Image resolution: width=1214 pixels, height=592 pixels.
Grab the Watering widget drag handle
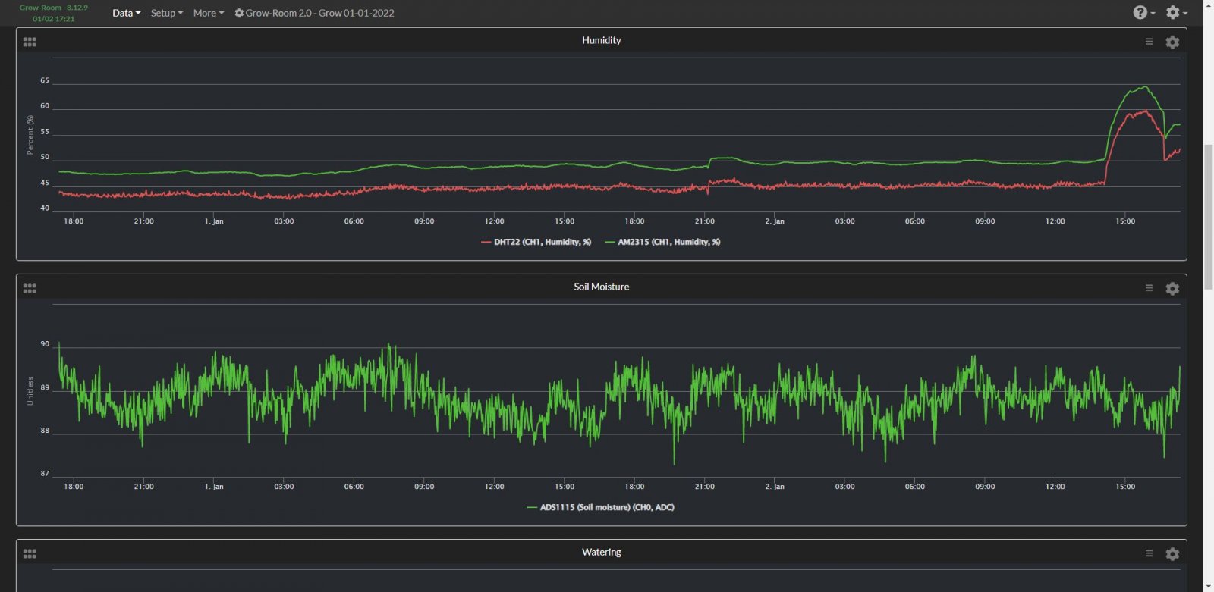point(30,553)
